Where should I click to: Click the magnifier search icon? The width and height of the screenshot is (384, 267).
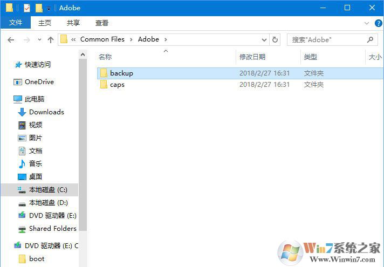(371, 39)
